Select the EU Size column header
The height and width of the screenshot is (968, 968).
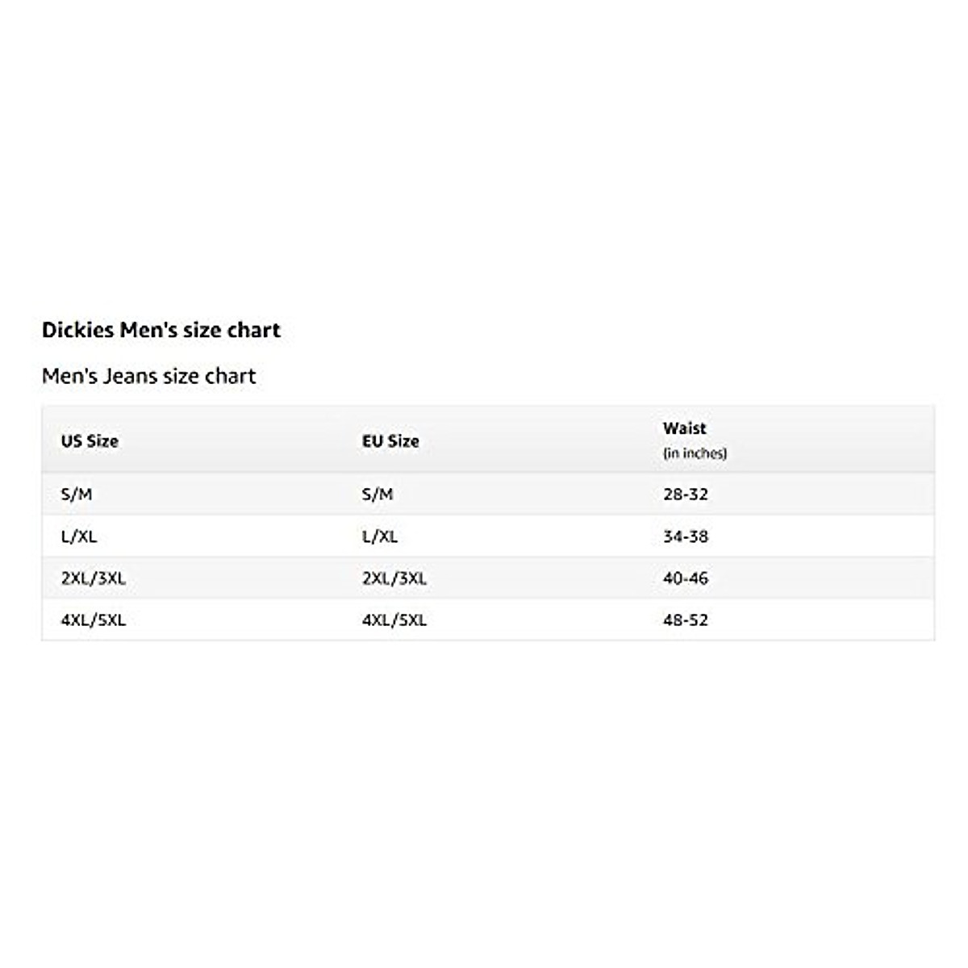coord(390,441)
